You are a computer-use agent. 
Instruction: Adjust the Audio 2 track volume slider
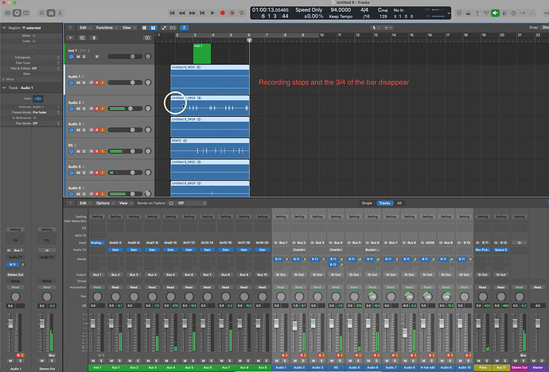coord(125,109)
